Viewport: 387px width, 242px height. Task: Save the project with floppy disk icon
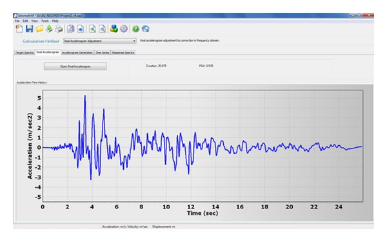click(30, 29)
